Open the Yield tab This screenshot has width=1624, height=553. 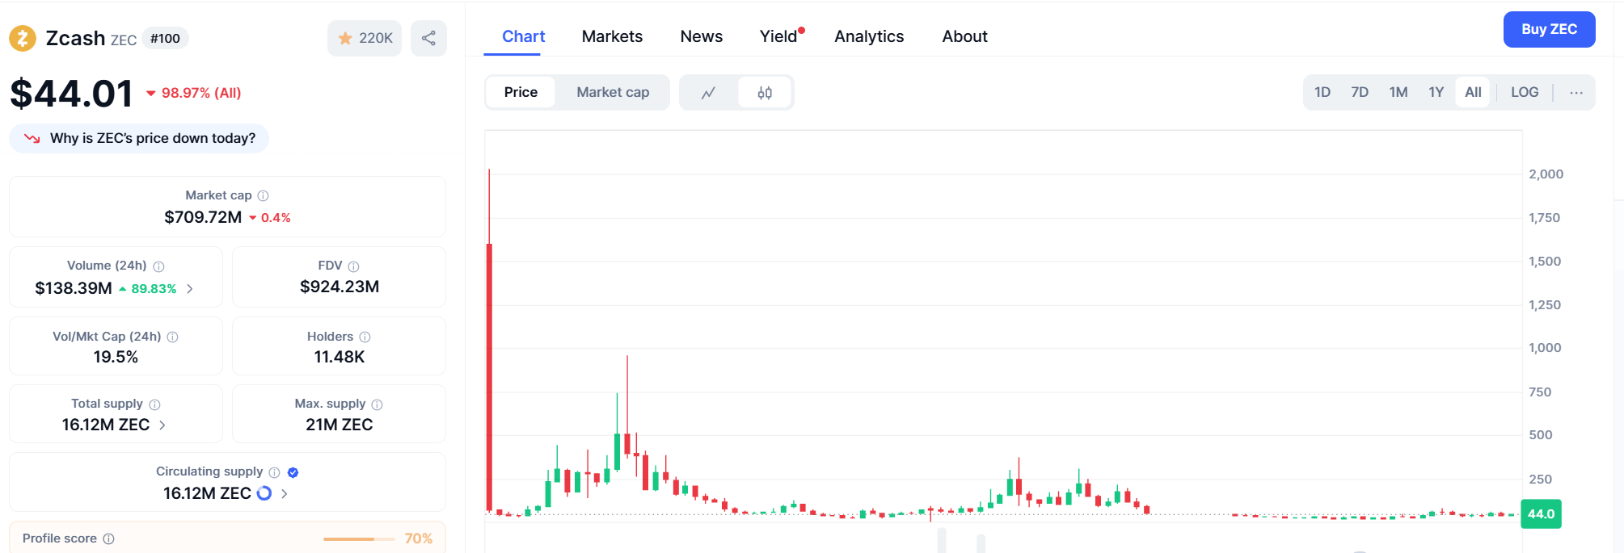(778, 36)
